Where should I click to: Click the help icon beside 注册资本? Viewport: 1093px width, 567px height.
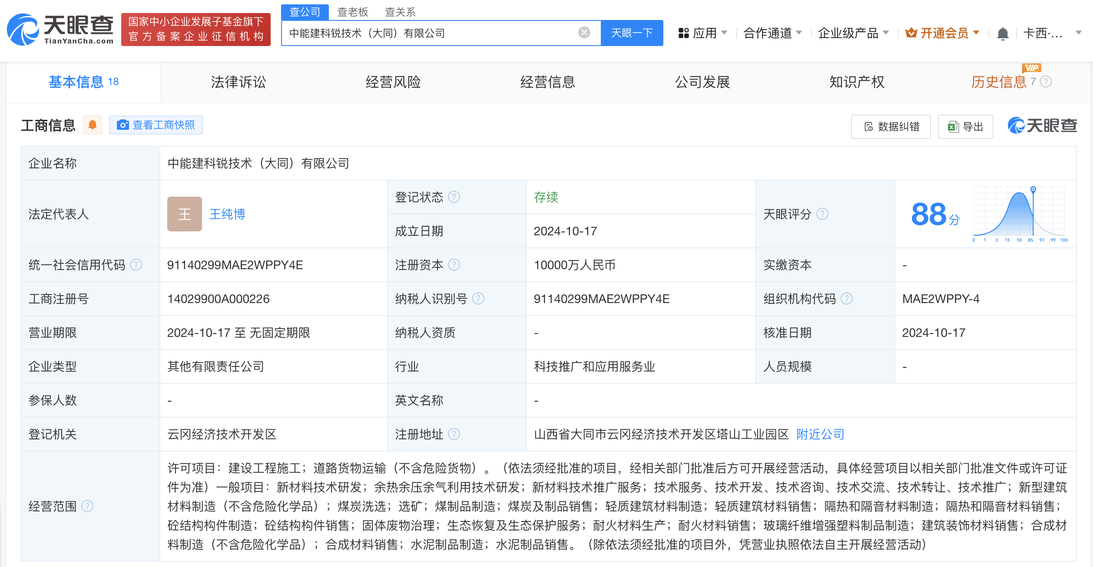(454, 264)
